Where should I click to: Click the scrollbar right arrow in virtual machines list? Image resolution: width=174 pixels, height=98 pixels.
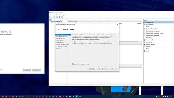141,41
